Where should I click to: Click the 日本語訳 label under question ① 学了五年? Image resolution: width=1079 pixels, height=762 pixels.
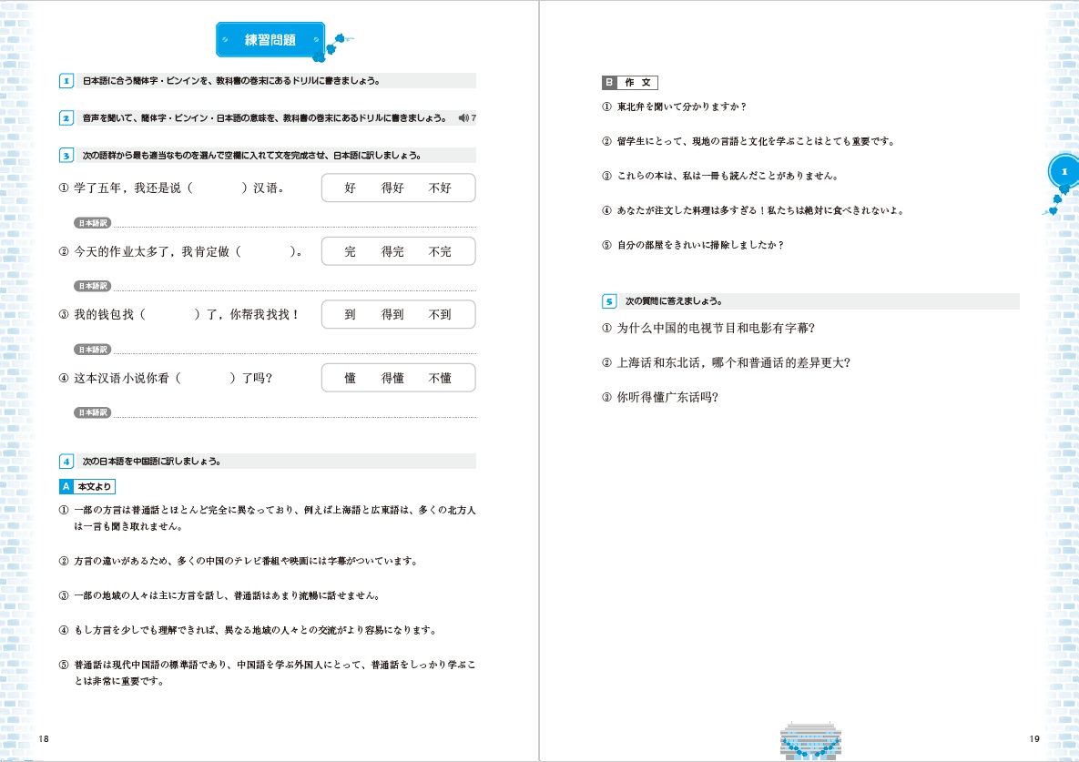92,223
